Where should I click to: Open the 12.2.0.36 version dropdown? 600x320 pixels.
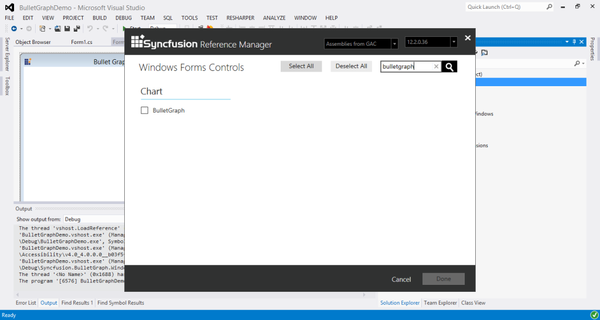tap(454, 42)
